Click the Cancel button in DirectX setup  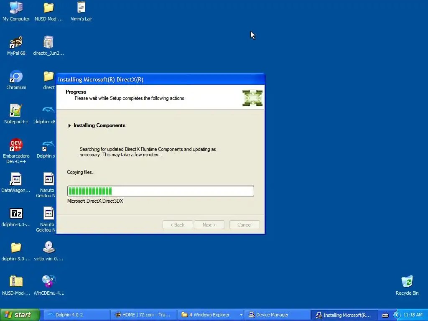pos(245,224)
